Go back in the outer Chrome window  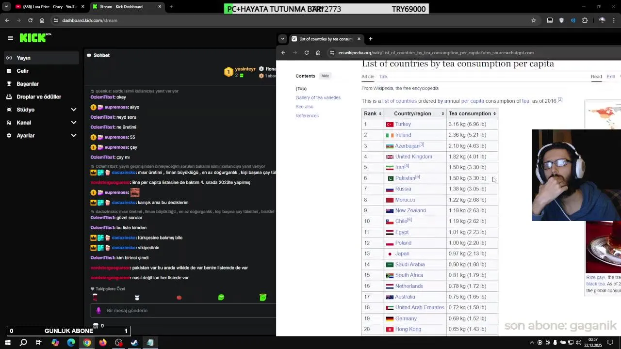tap(7, 20)
